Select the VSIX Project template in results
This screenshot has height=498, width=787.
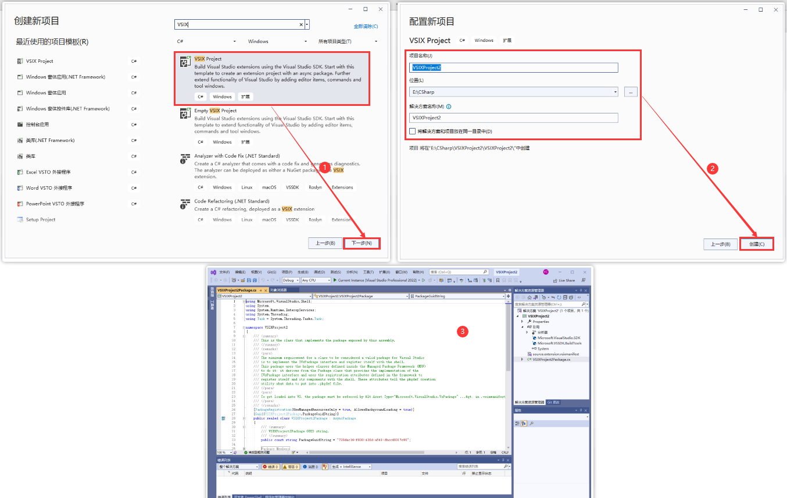tap(272, 79)
